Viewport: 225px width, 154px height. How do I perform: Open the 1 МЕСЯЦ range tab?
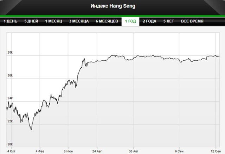(x=54, y=21)
